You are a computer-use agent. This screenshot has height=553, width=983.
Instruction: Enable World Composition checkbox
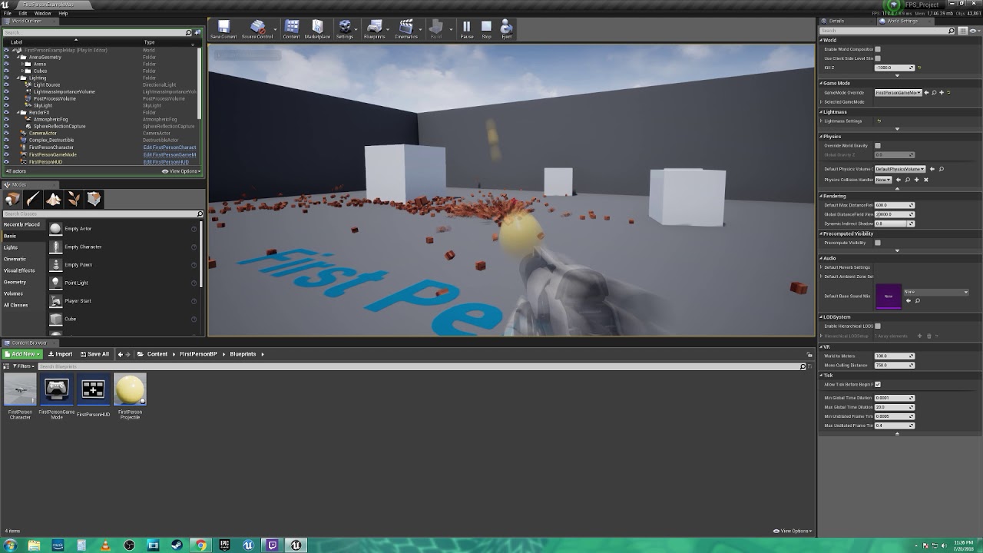tap(878, 49)
